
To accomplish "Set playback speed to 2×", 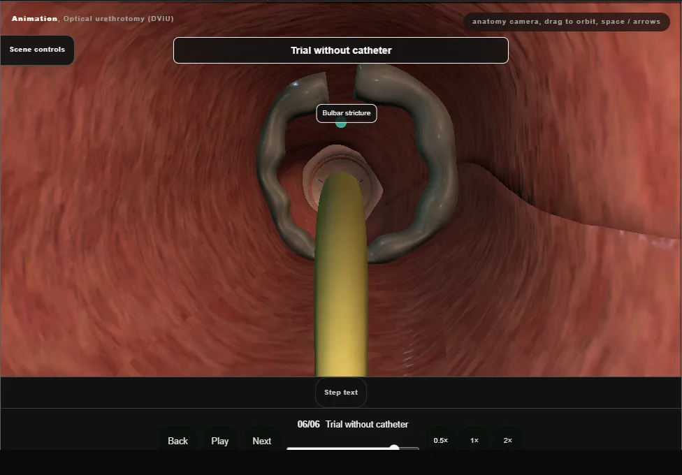I will tap(508, 441).
